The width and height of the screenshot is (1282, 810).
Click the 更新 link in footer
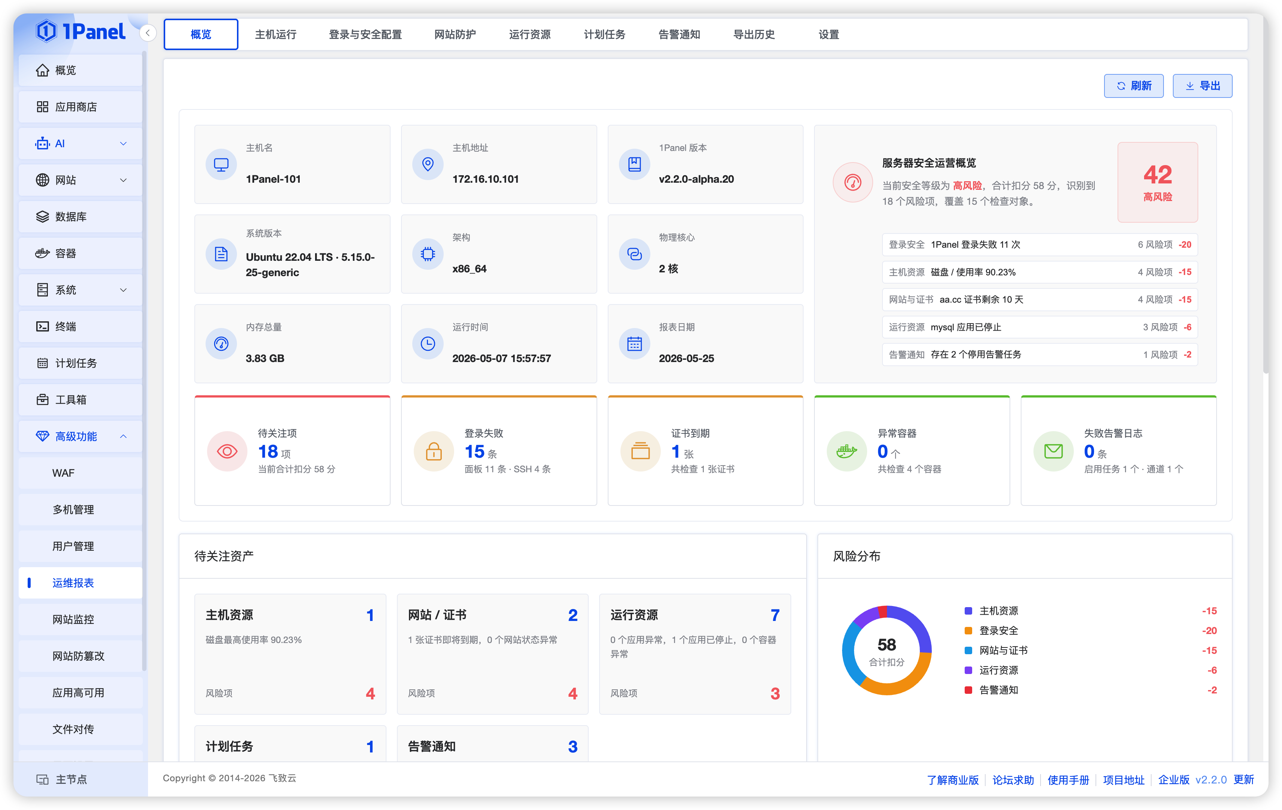(x=1244, y=780)
